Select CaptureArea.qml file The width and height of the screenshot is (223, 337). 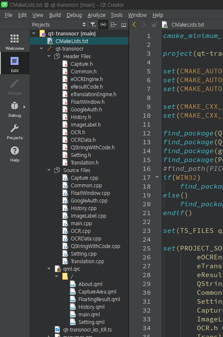97,291
